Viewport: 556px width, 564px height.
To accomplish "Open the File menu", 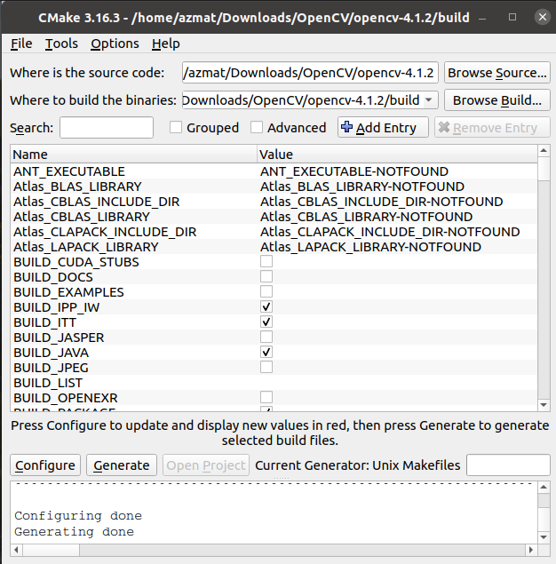I will pos(21,44).
